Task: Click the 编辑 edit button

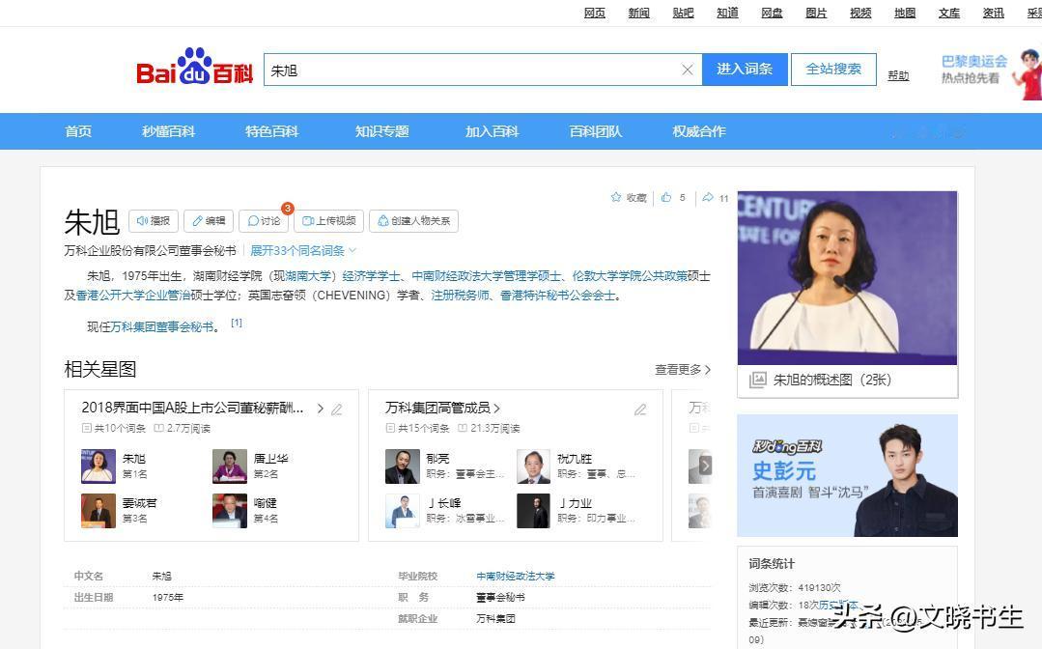Action: (x=209, y=220)
